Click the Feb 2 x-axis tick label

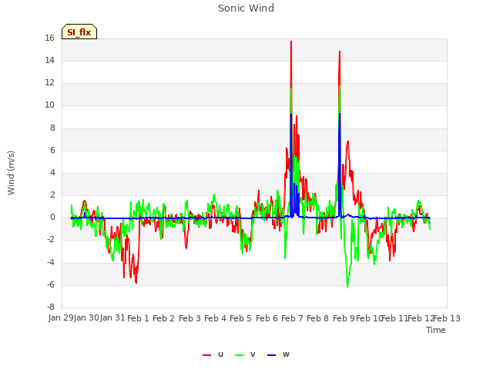tap(163, 318)
